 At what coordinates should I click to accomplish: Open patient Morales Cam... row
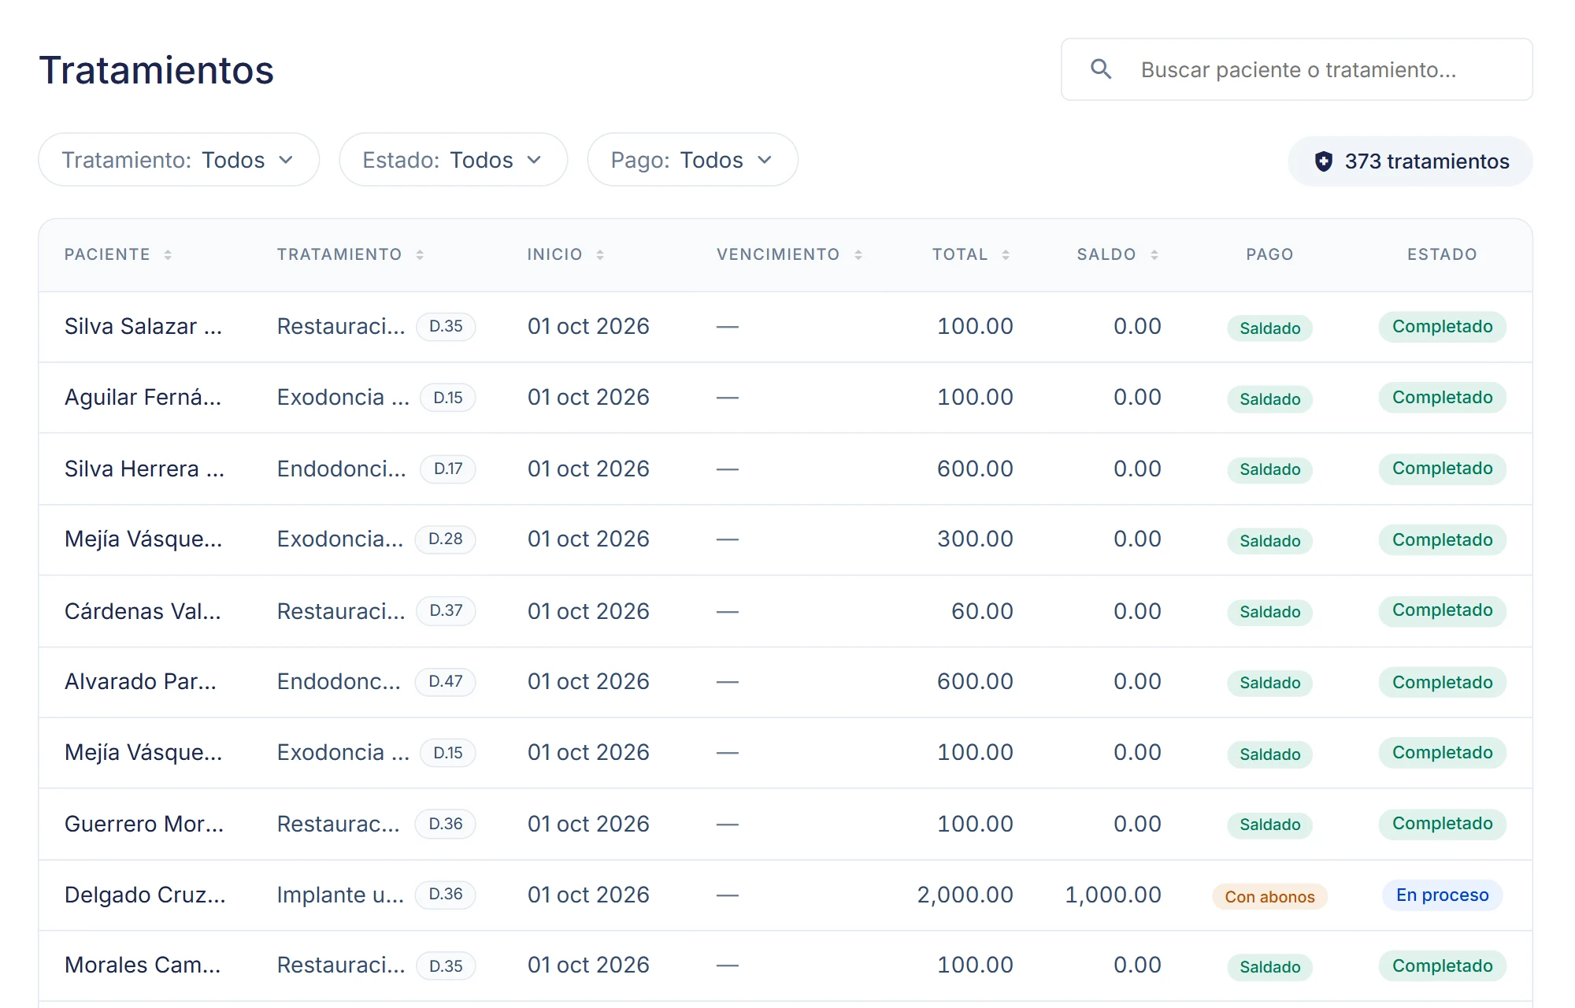pos(786,966)
